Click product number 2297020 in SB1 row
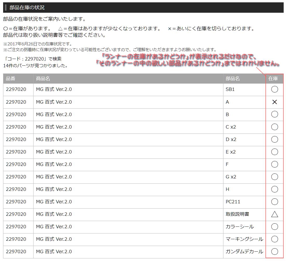This screenshot has height=261, width=286. tap(16, 89)
